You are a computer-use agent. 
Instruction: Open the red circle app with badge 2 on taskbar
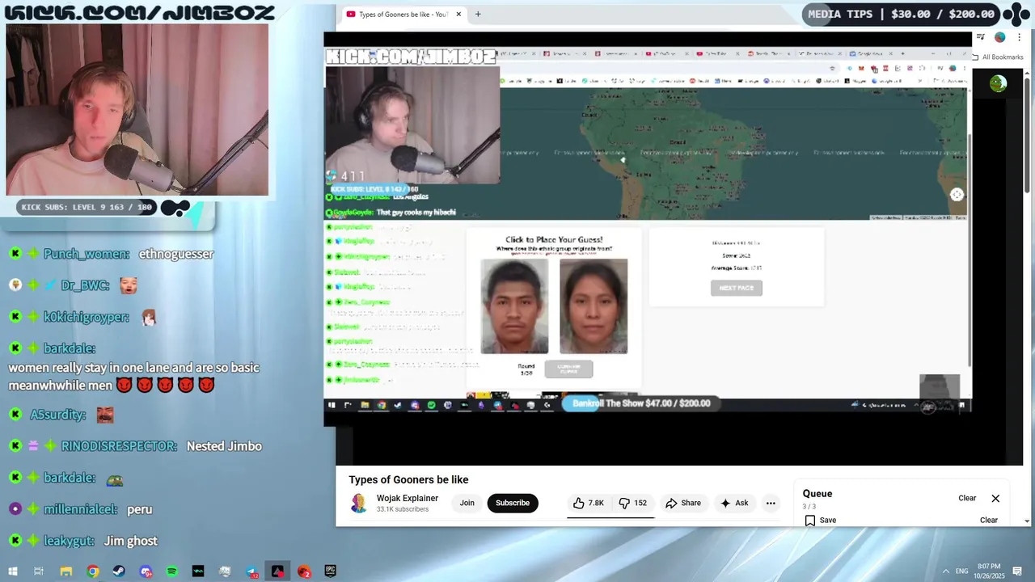click(304, 571)
